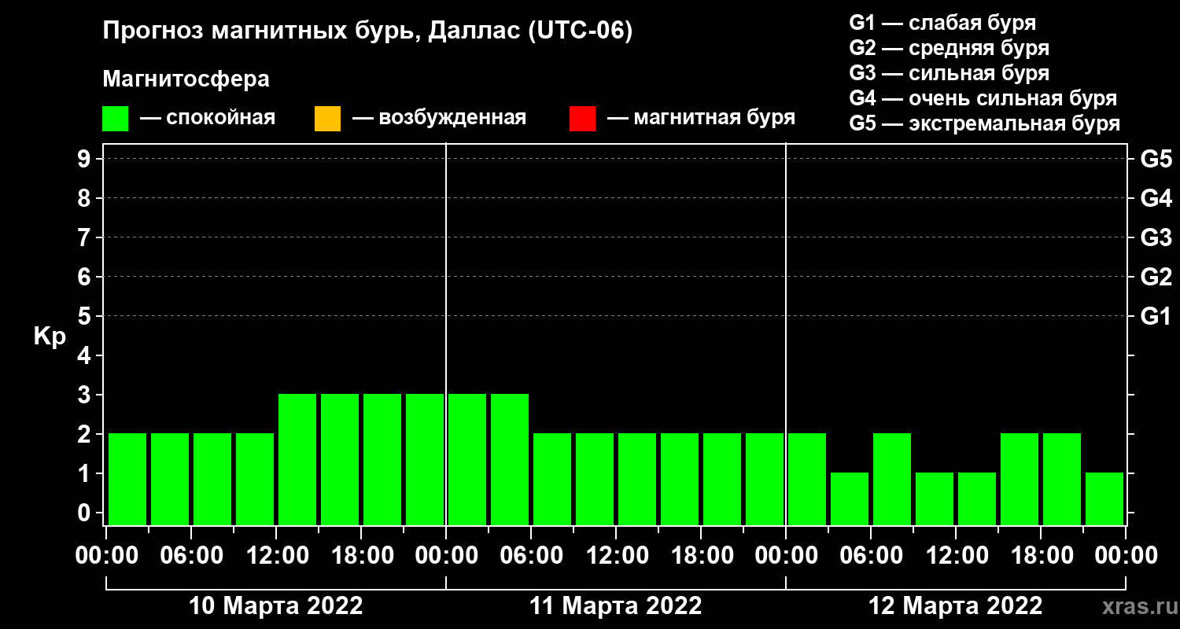Click the '06:00' time label for 11 Марта
Viewport: 1180px width, 629px height.
point(531,556)
